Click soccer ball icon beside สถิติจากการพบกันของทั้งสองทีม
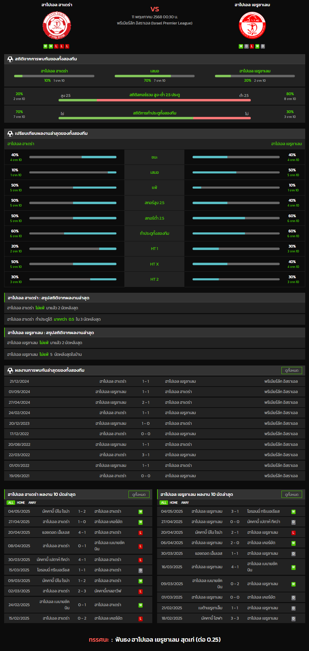Screen dimensions: 309x651 coord(10,59)
